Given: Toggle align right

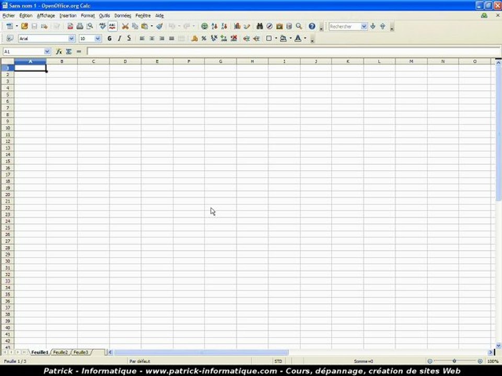Looking at the screenshot, I should point(162,38).
